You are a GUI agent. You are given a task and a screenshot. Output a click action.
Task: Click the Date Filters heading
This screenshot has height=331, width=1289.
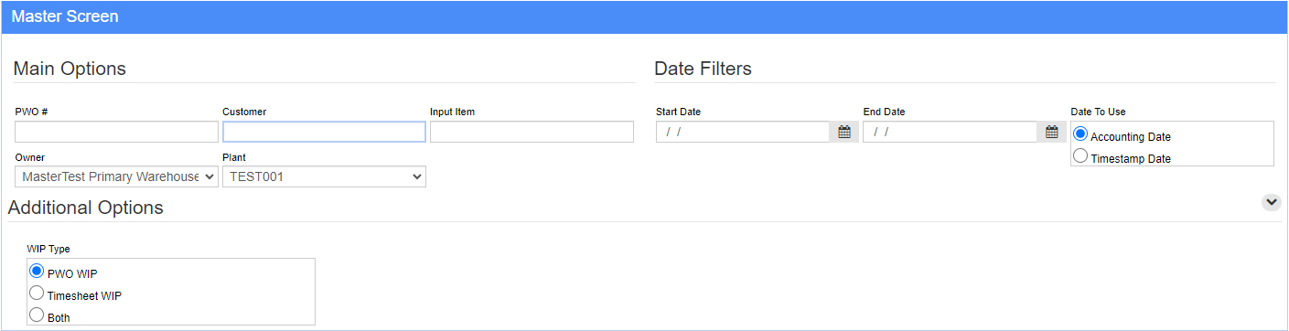point(703,69)
